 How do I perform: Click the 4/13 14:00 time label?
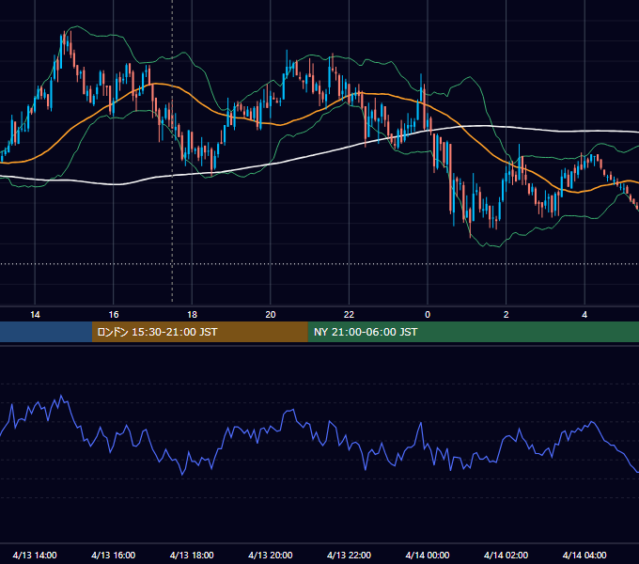[35, 555]
